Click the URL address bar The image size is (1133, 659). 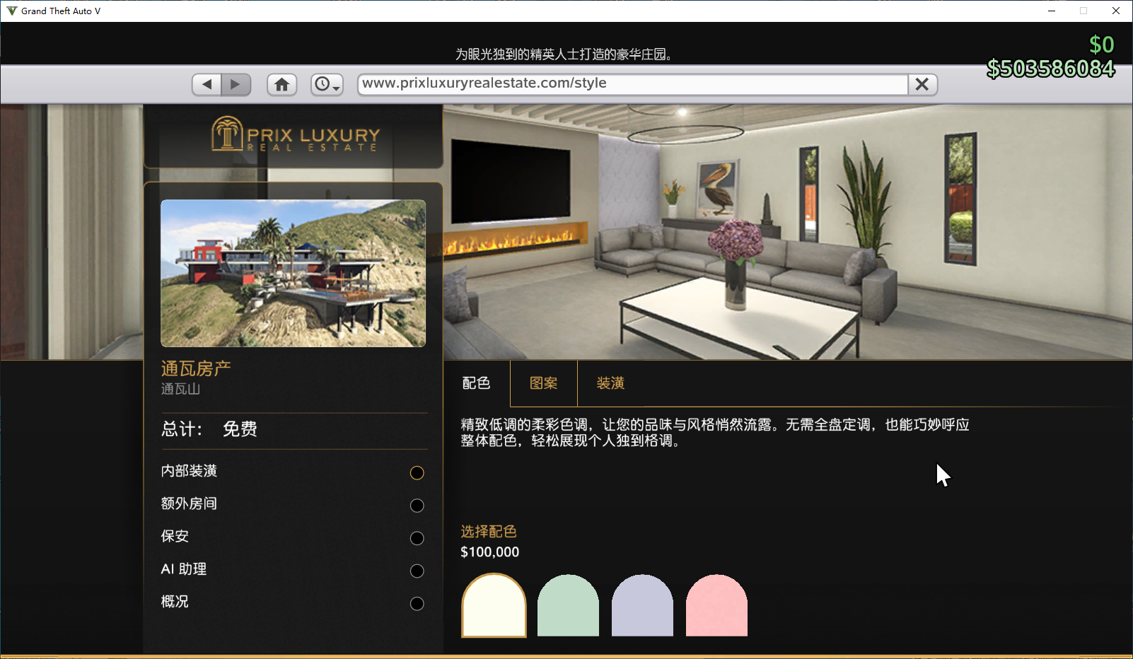633,83
